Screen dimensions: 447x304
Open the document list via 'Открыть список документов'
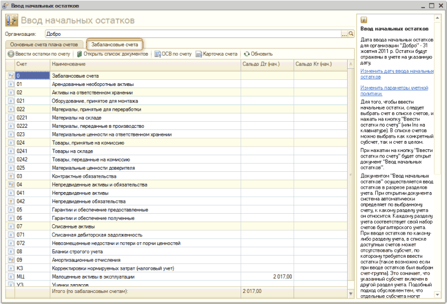(113, 54)
